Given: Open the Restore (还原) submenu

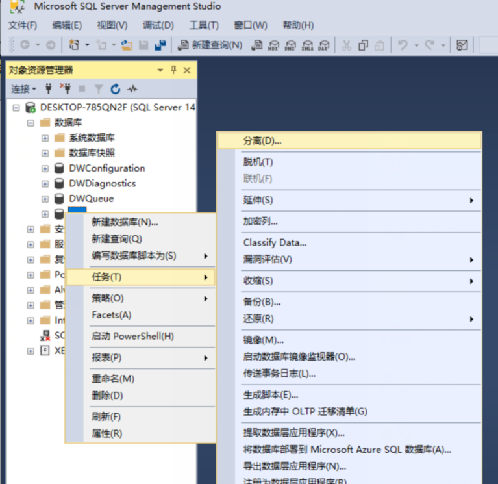Looking at the screenshot, I should coord(349,319).
